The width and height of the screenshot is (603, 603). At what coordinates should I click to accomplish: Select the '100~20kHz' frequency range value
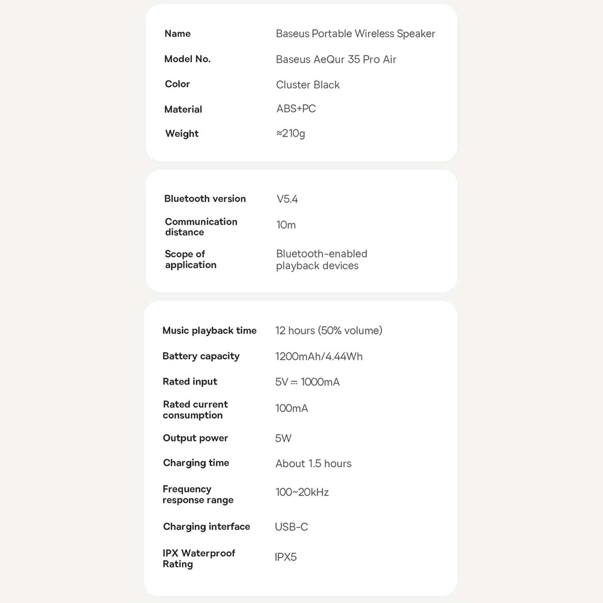click(x=302, y=493)
